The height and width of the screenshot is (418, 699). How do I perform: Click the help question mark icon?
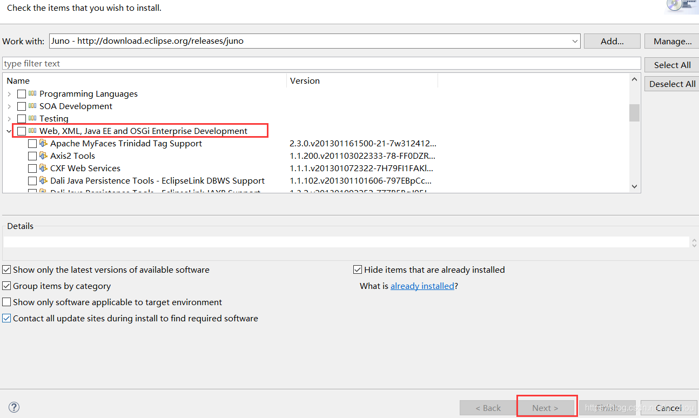(x=14, y=407)
